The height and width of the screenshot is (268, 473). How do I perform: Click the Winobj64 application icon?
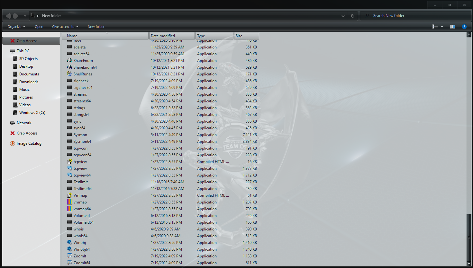tap(69, 249)
